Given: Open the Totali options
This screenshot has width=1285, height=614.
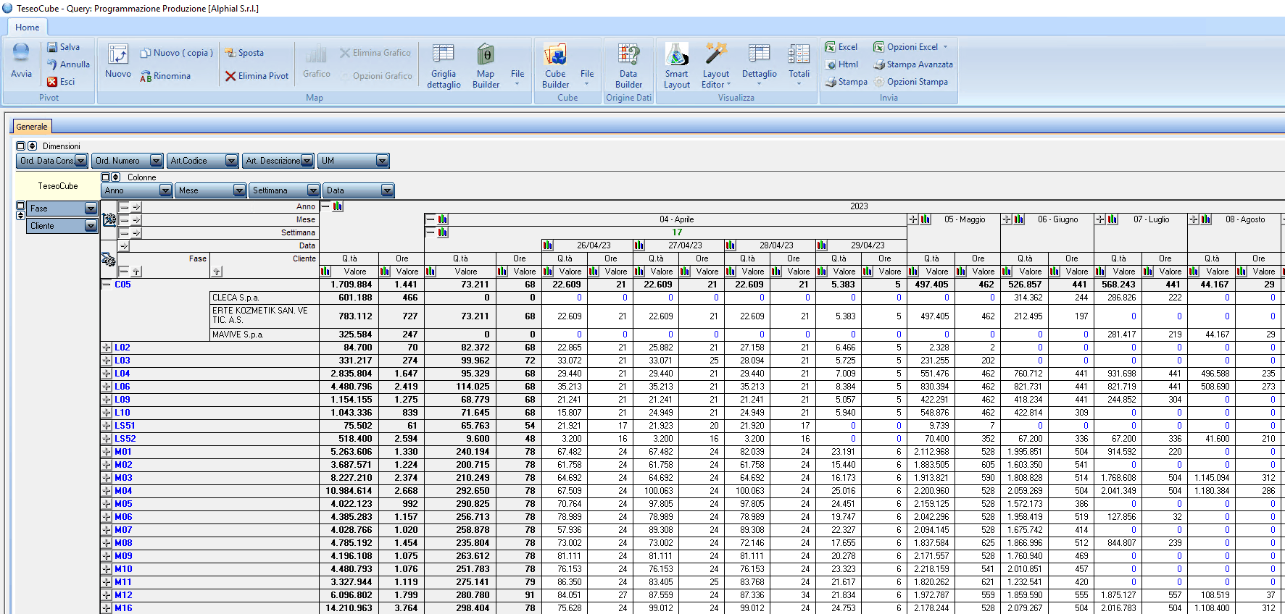Looking at the screenshot, I should click(x=799, y=66).
